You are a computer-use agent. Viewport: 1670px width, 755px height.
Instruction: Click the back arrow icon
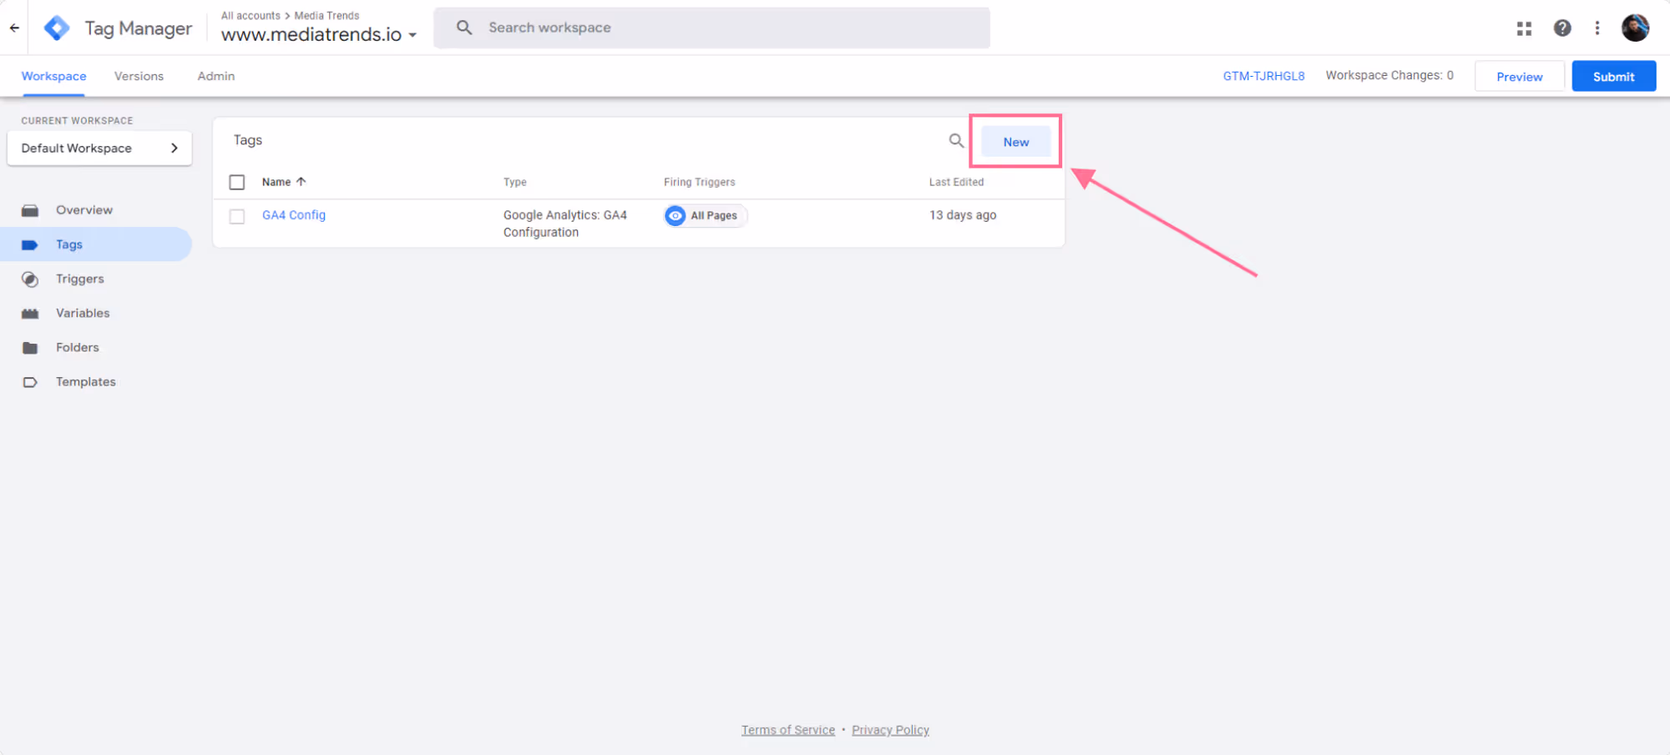(x=14, y=28)
